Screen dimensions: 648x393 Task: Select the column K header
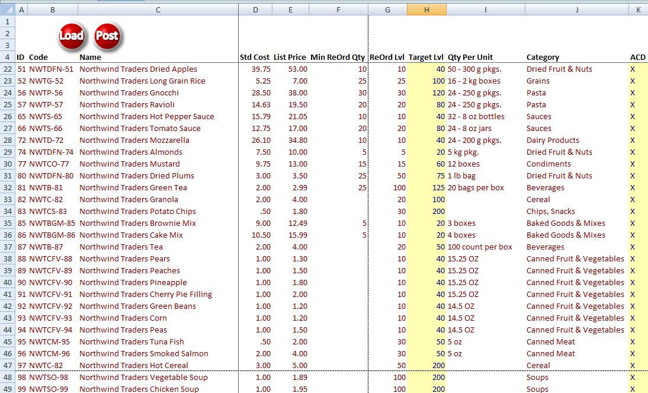pos(639,9)
